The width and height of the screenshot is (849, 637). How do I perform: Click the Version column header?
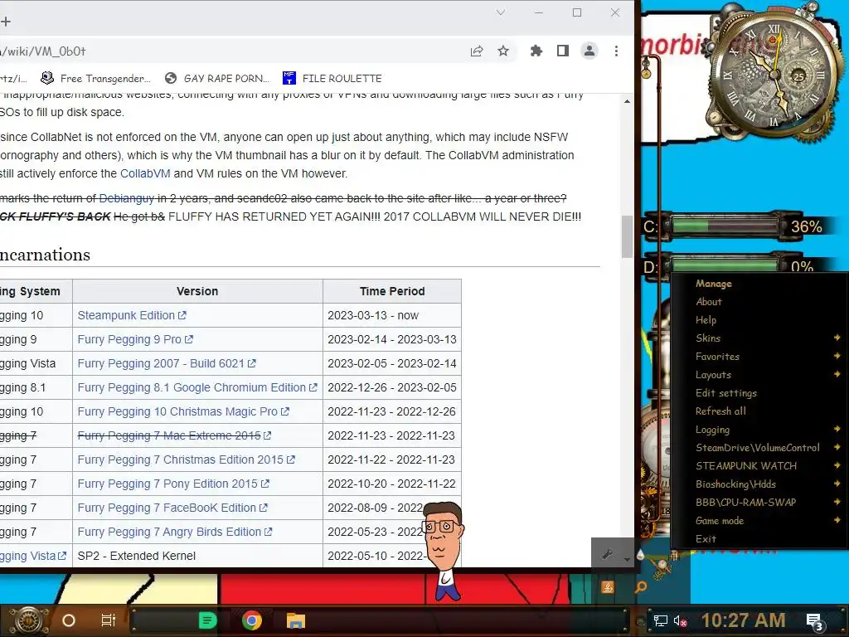[197, 291]
